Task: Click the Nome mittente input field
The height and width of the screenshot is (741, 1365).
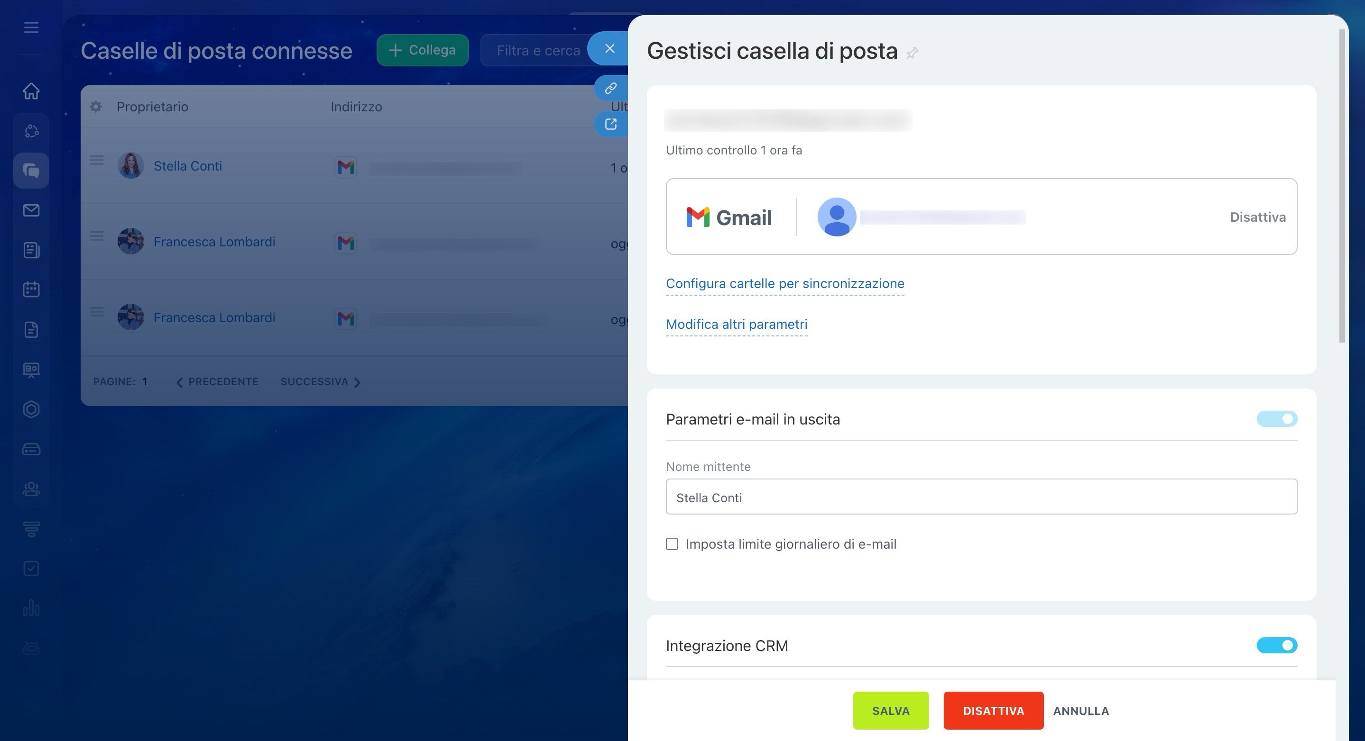Action: tap(981, 497)
